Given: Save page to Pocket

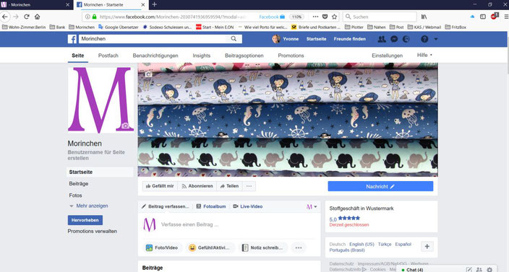Looking at the screenshot, I should tap(325, 17).
